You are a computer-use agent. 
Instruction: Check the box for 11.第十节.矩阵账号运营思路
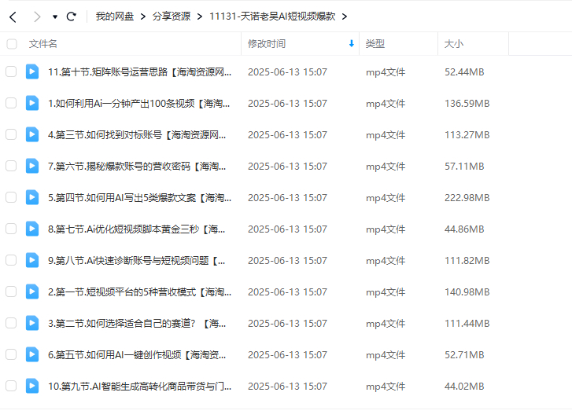point(11,71)
